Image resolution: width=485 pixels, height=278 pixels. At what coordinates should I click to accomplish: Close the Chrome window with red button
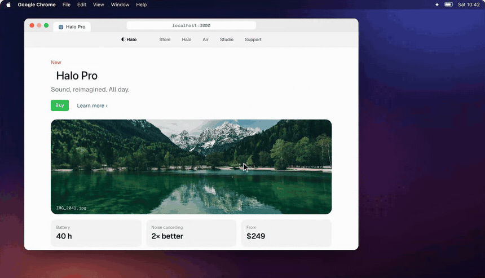click(x=32, y=25)
